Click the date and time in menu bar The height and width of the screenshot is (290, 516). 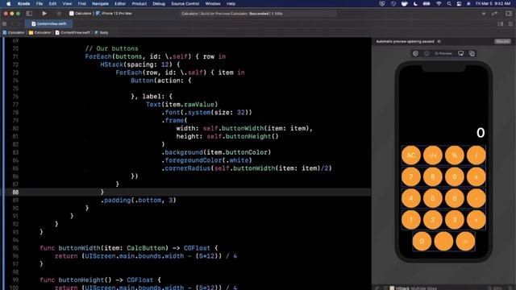pos(493,3)
